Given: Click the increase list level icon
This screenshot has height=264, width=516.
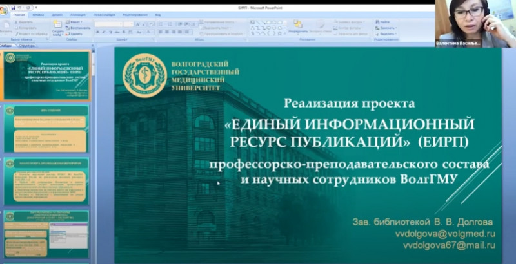Looking at the screenshot, I should coord(186,24).
